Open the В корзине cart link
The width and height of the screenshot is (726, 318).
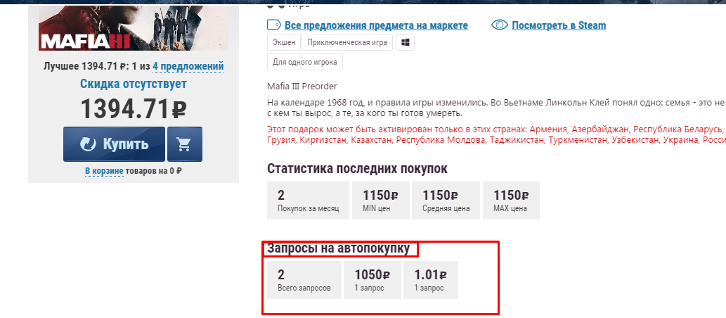pyautogui.click(x=104, y=170)
